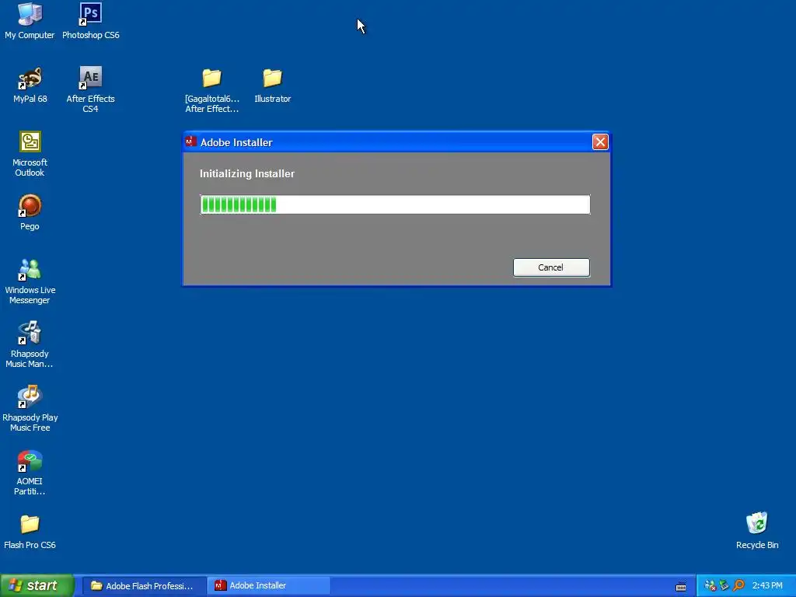This screenshot has height=597, width=796.
Task: Launch Microsoft Outlook shortcut
Action: pyautogui.click(x=30, y=154)
